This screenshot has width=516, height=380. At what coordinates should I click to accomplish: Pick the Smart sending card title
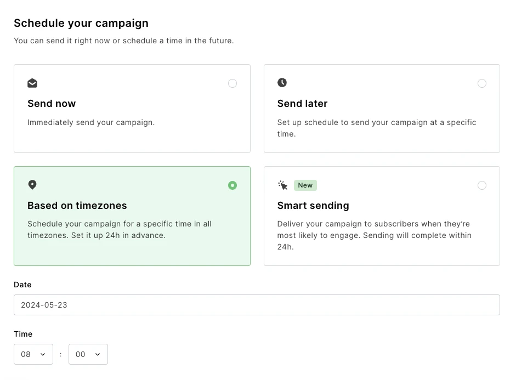click(x=313, y=206)
